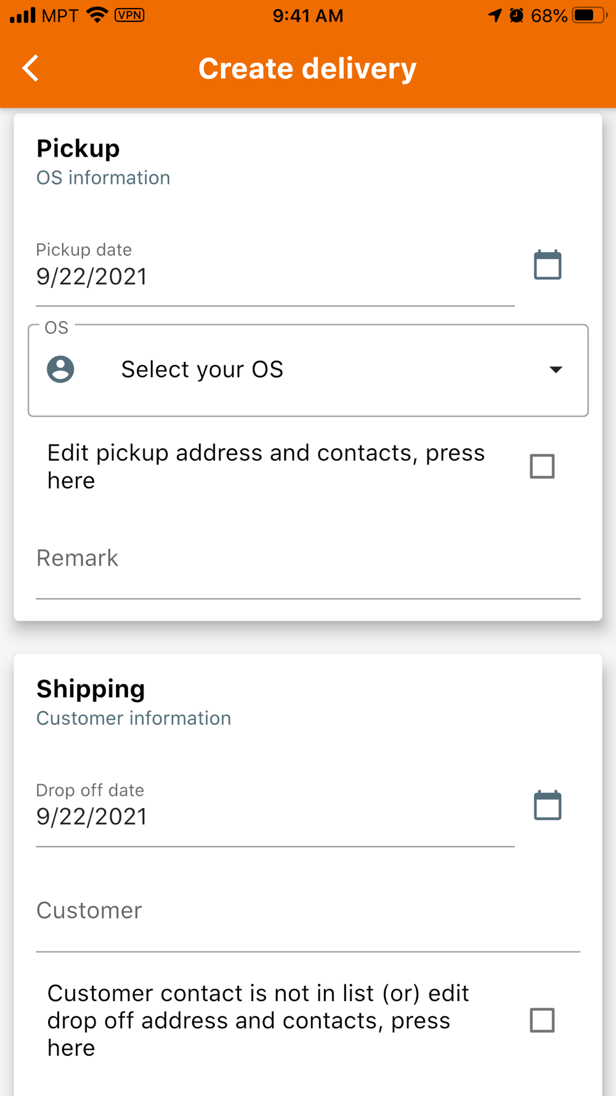Tap the alarm clock status icon
Image resolution: width=616 pixels, height=1096 pixels.
516,15
